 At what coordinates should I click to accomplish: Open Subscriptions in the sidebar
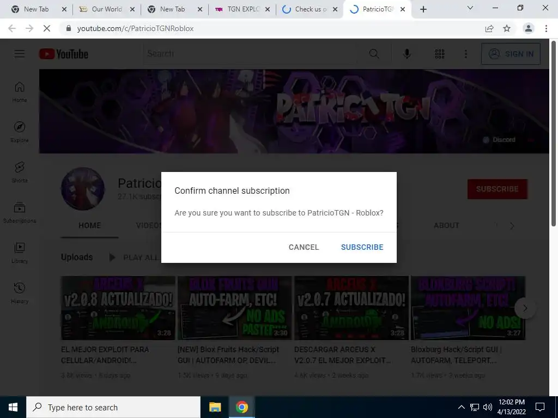coord(20,213)
